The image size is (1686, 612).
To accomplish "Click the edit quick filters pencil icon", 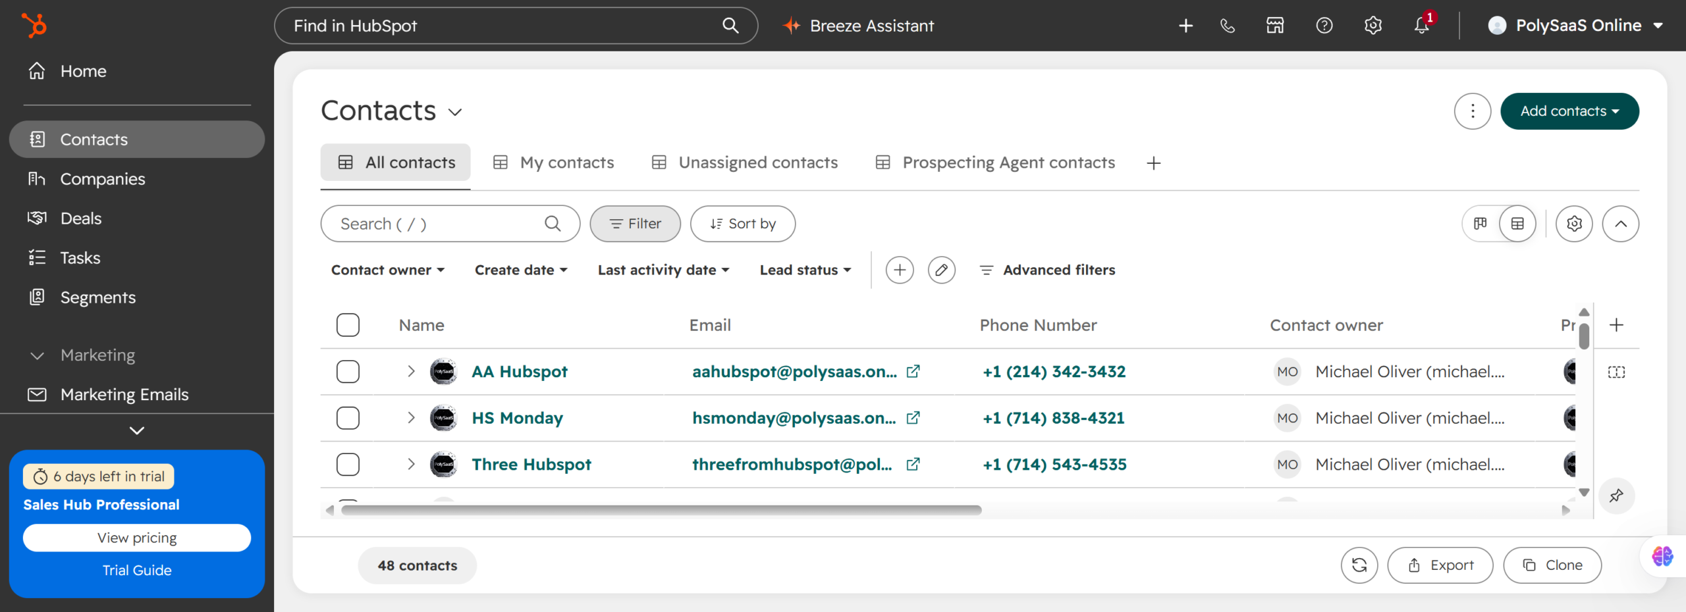I will [x=942, y=270].
